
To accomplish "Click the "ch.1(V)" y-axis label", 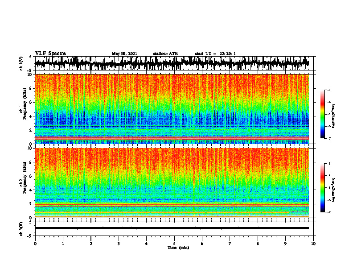I will (x=21, y=63).
